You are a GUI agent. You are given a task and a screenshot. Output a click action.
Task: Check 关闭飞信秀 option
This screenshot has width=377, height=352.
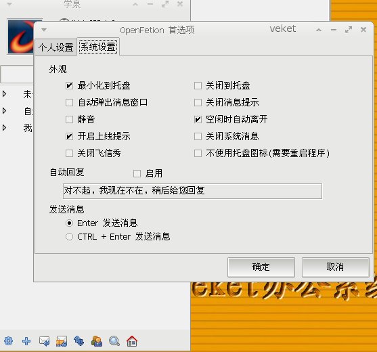point(69,154)
